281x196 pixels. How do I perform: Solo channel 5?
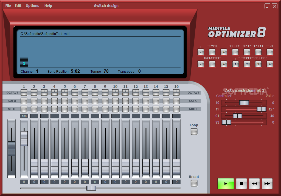coord(65,101)
